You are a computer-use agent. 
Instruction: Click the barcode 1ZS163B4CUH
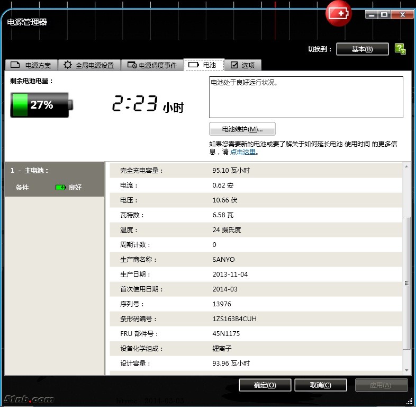(234, 319)
